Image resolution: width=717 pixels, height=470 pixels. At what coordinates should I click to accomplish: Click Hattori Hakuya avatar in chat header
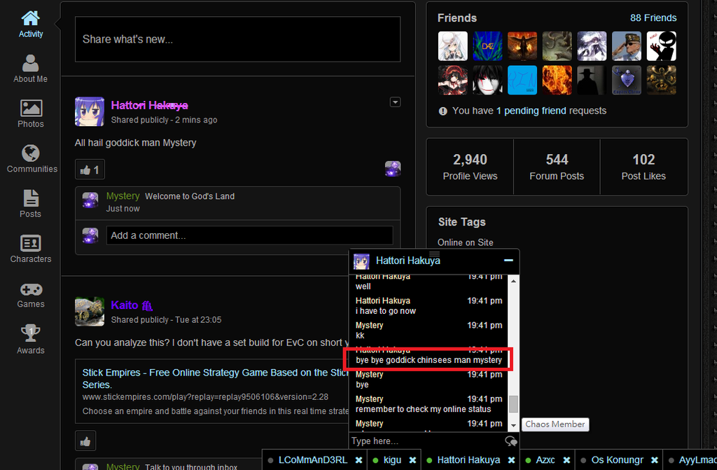361,261
